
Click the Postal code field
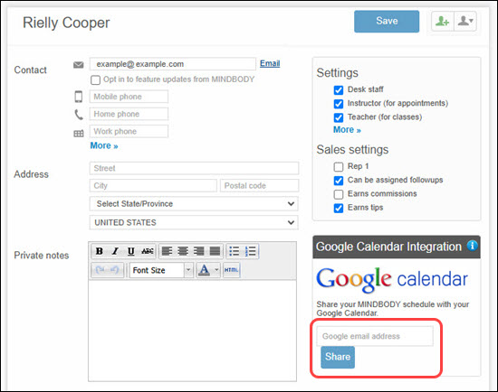coord(259,186)
